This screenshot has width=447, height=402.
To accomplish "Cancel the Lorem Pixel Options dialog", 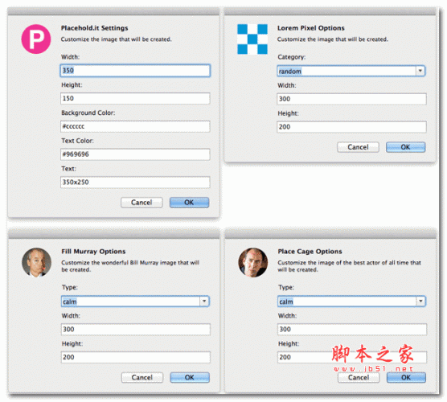I will [x=358, y=147].
